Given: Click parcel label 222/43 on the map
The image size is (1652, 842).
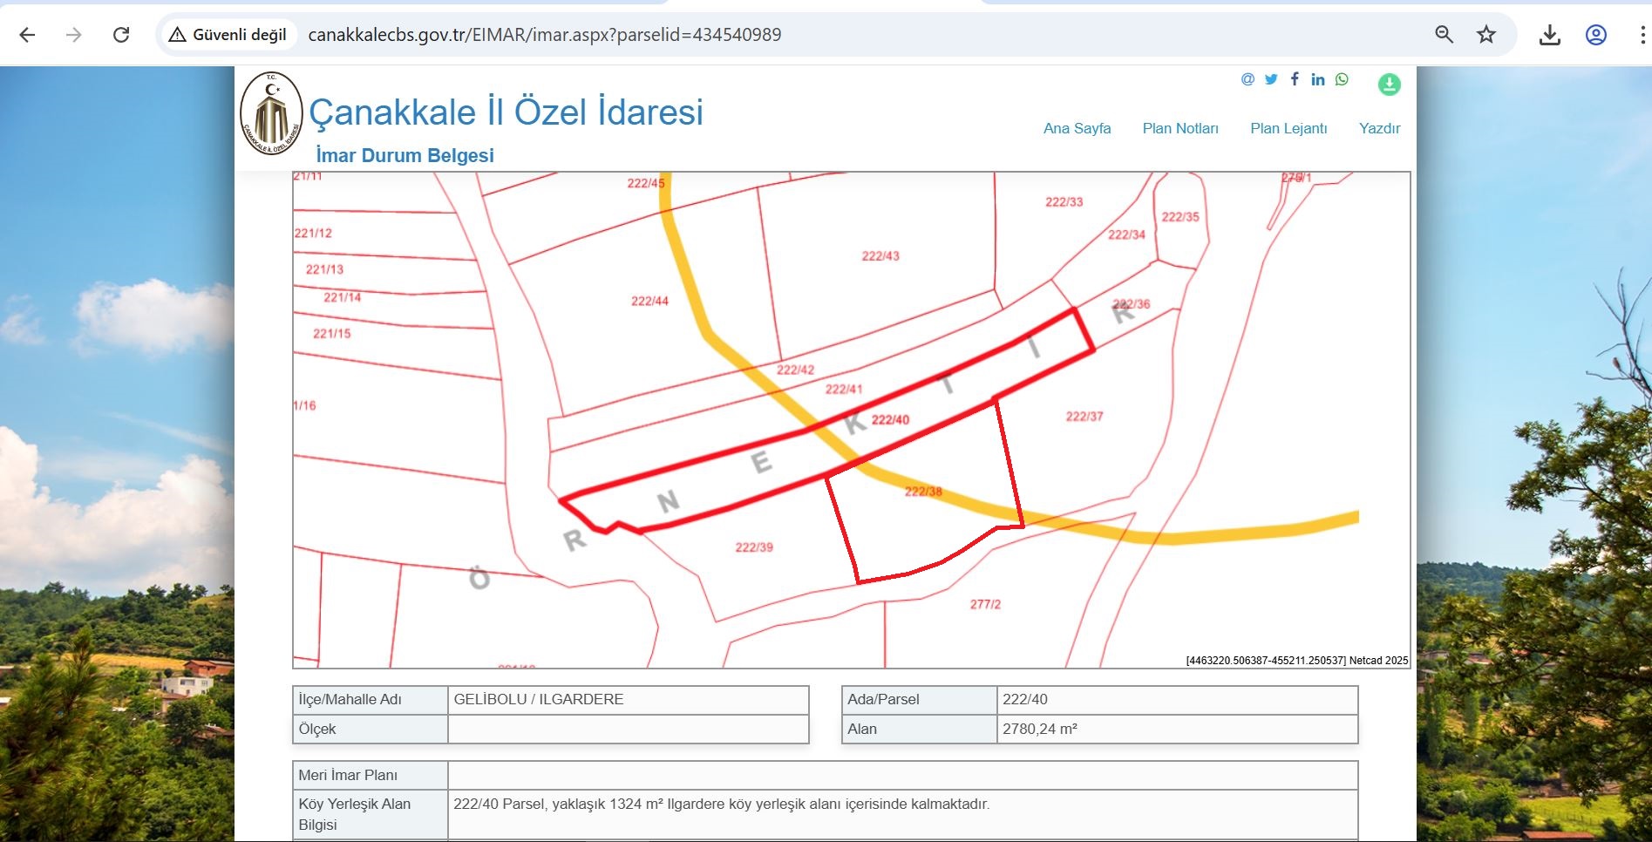Looking at the screenshot, I should 880,256.
